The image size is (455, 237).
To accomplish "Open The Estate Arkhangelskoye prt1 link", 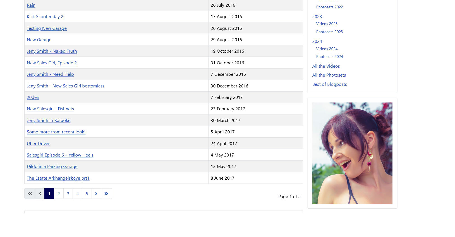I will 58,178.
